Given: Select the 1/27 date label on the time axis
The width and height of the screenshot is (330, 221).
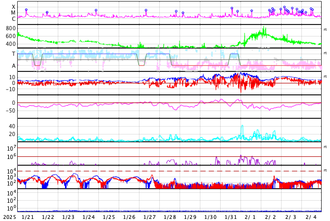Looking at the screenshot, I should (x=149, y=217).
